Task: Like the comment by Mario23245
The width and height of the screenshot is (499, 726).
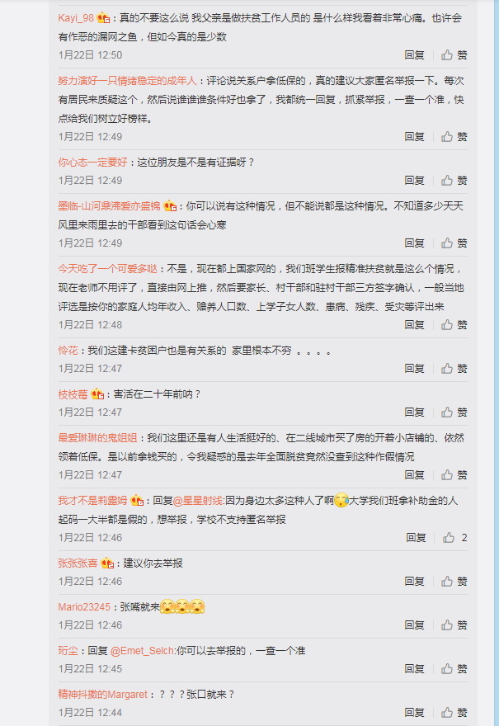Action: (x=454, y=625)
